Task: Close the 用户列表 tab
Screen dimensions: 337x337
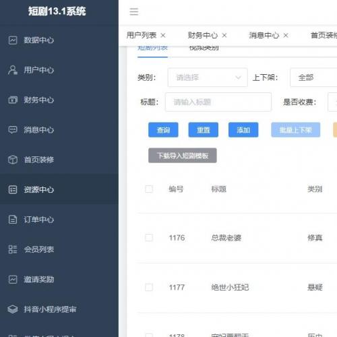Action: pyautogui.click(x=163, y=35)
